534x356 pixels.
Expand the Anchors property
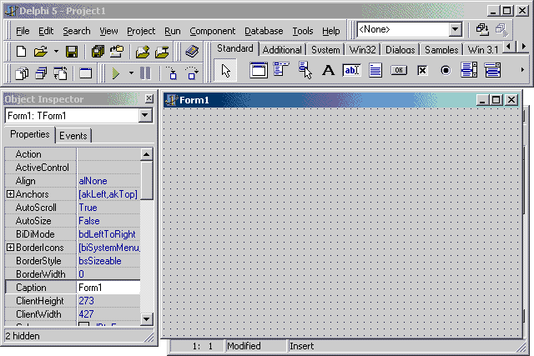click(x=11, y=194)
